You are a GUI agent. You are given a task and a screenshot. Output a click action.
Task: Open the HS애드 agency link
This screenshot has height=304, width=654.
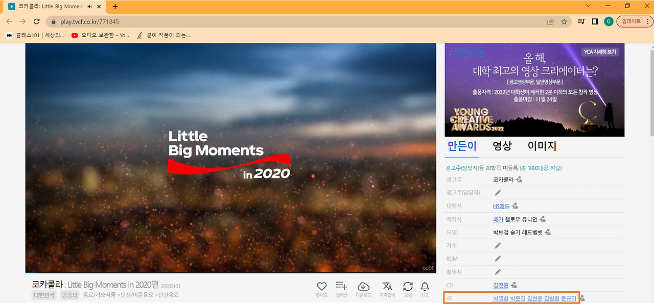pos(501,206)
